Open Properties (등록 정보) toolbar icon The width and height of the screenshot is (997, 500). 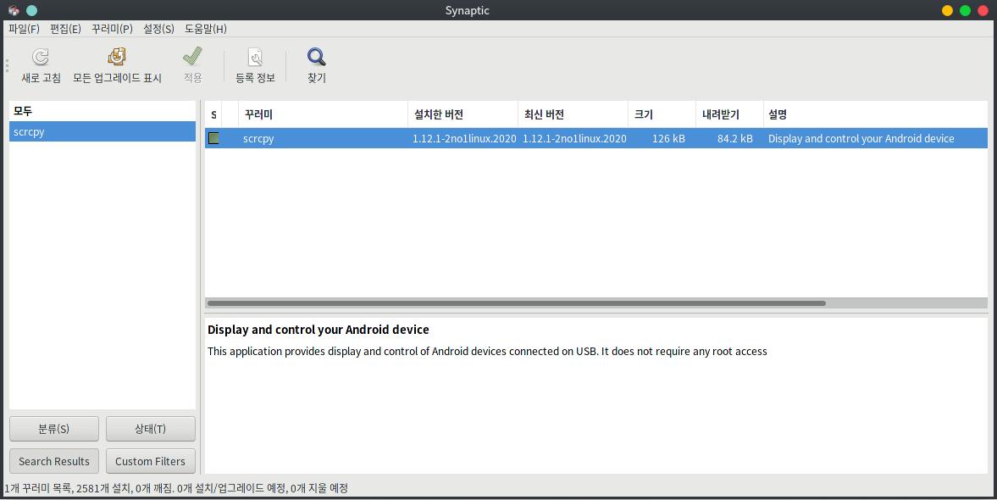[255, 58]
